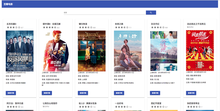Open the red 说走就走 poster
The height and width of the screenshot is (111, 220).
pyautogui.click(x=200, y=51)
